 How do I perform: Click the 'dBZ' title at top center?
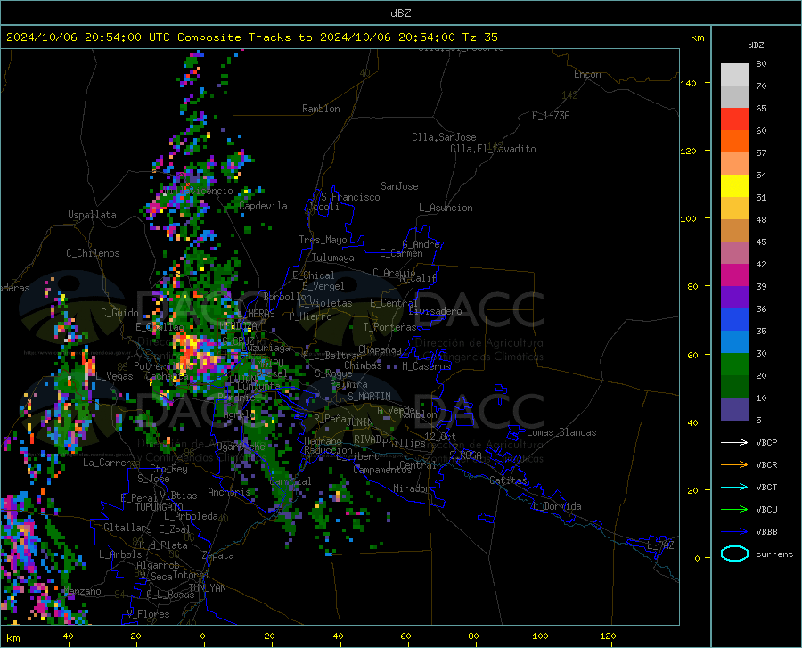[x=400, y=13]
